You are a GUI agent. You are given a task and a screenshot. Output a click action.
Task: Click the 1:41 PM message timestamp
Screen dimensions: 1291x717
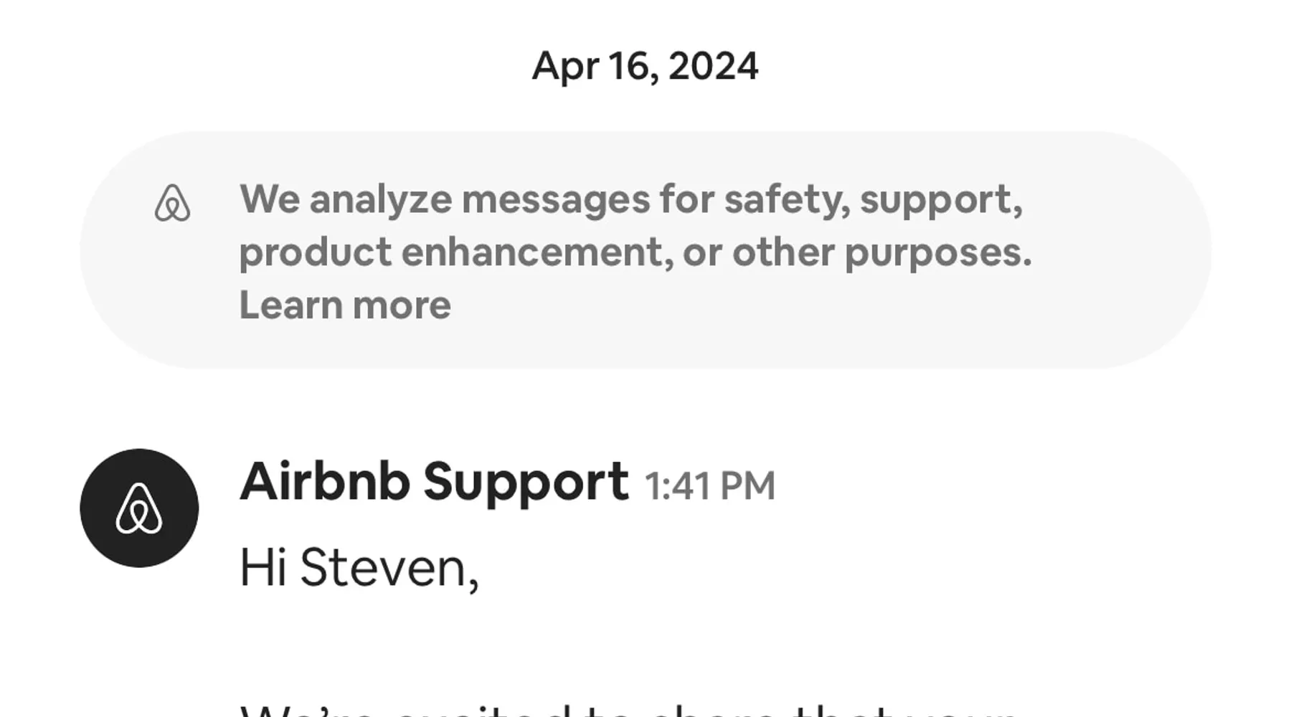tap(710, 485)
